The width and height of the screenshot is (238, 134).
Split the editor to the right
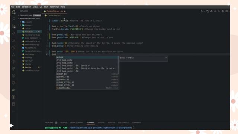click(226, 11)
